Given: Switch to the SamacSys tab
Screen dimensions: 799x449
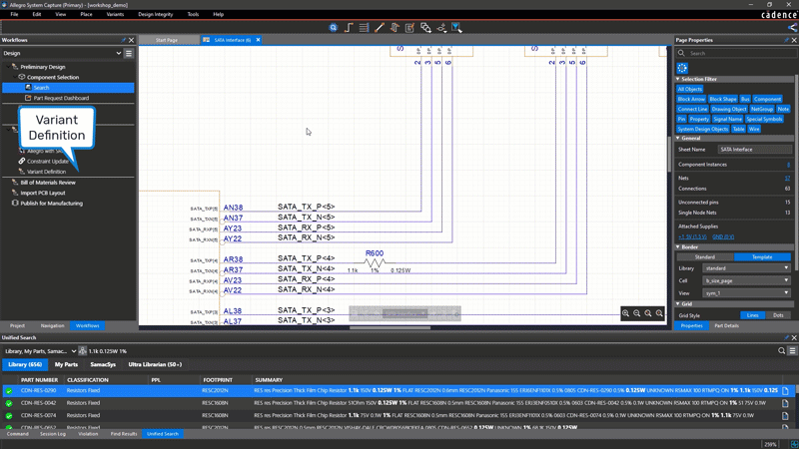Looking at the screenshot, I should click(103, 364).
